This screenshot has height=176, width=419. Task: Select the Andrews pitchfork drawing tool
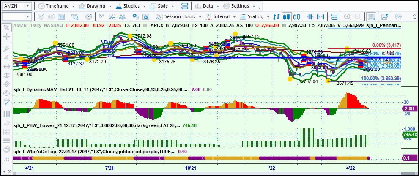point(6,49)
